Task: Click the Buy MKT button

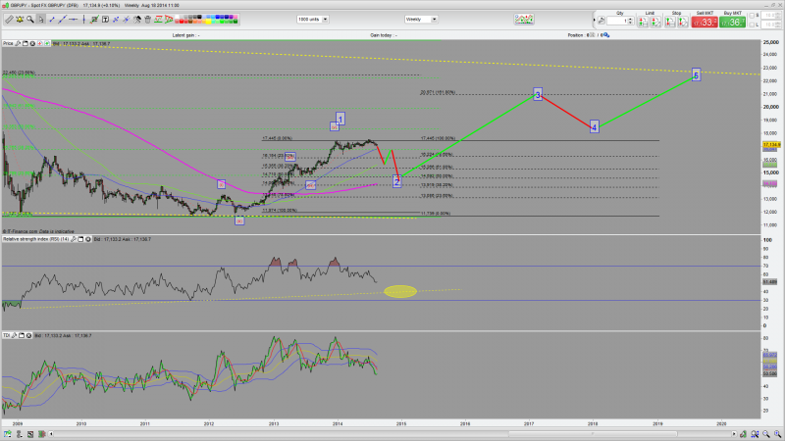Action: tap(732, 22)
